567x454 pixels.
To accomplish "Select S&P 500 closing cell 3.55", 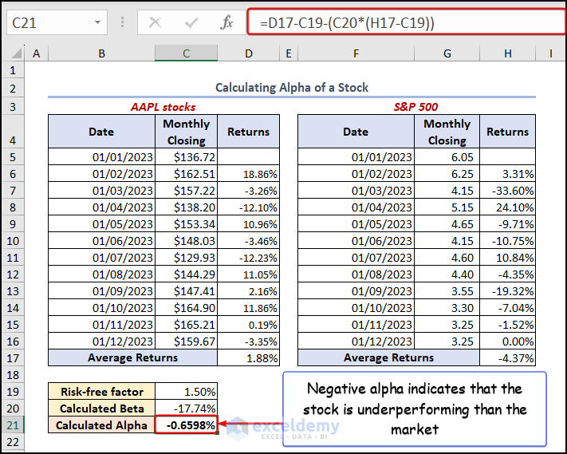I will [x=447, y=291].
